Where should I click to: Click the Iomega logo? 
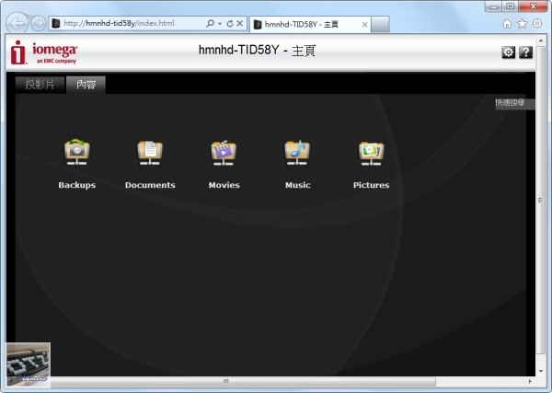pyautogui.click(x=43, y=52)
